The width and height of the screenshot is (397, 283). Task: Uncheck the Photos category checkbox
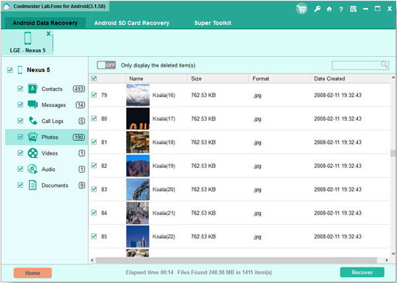pyautogui.click(x=21, y=137)
